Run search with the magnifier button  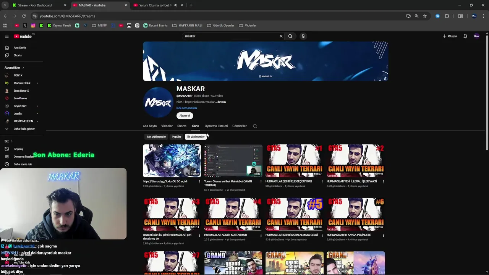(x=290, y=36)
